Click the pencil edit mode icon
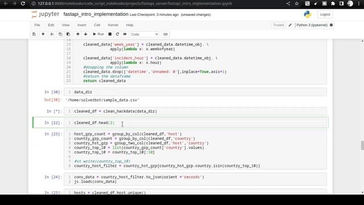 pyautogui.click(x=290, y=25)
